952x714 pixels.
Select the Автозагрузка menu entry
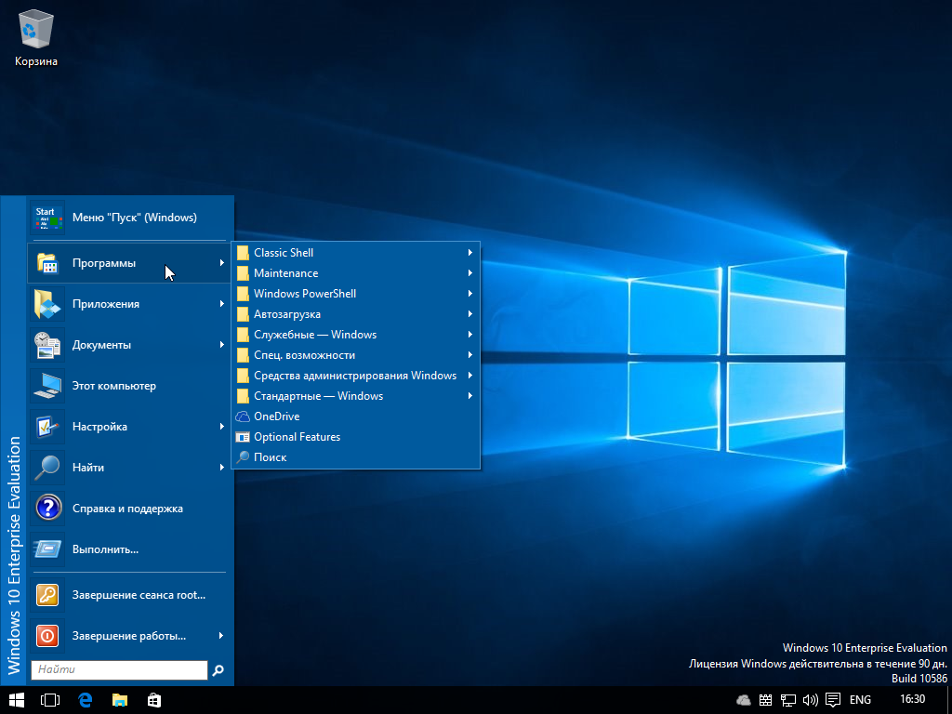[356, 314]
